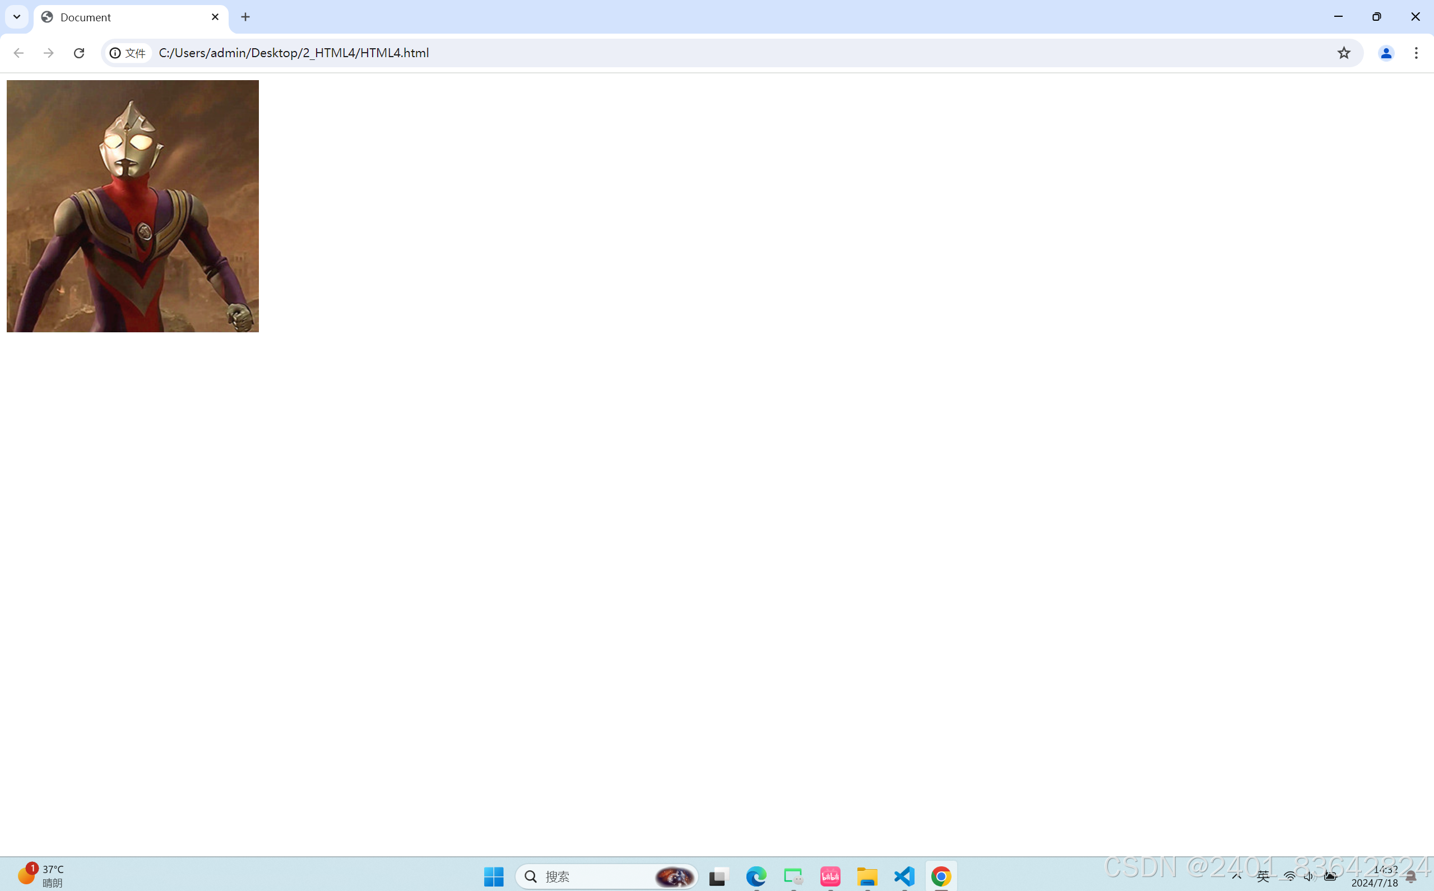Screen dimensions: 1434x891
Task: Select the Document tab
Action: [x=118, y=17]
